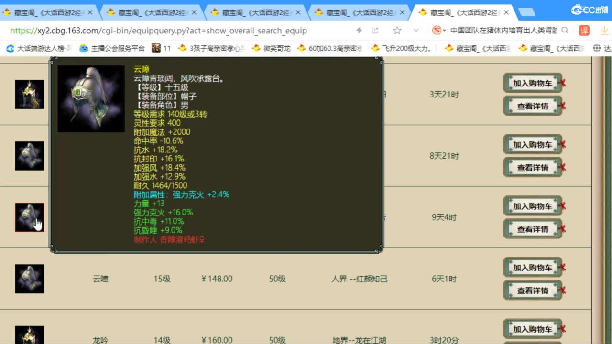612x344 pixels.
Task: Click the large 云障 helmet image in tooltip
Action: click(x=91, y=99)
